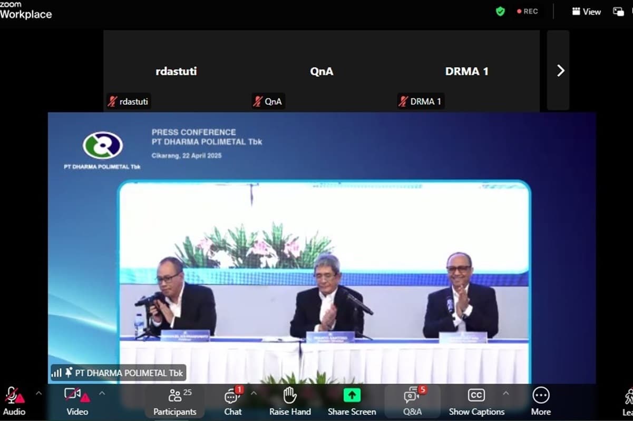The width and height of the screenshot is (633, 421).
Task: Open the More options menu
Action: click(541, 396)
